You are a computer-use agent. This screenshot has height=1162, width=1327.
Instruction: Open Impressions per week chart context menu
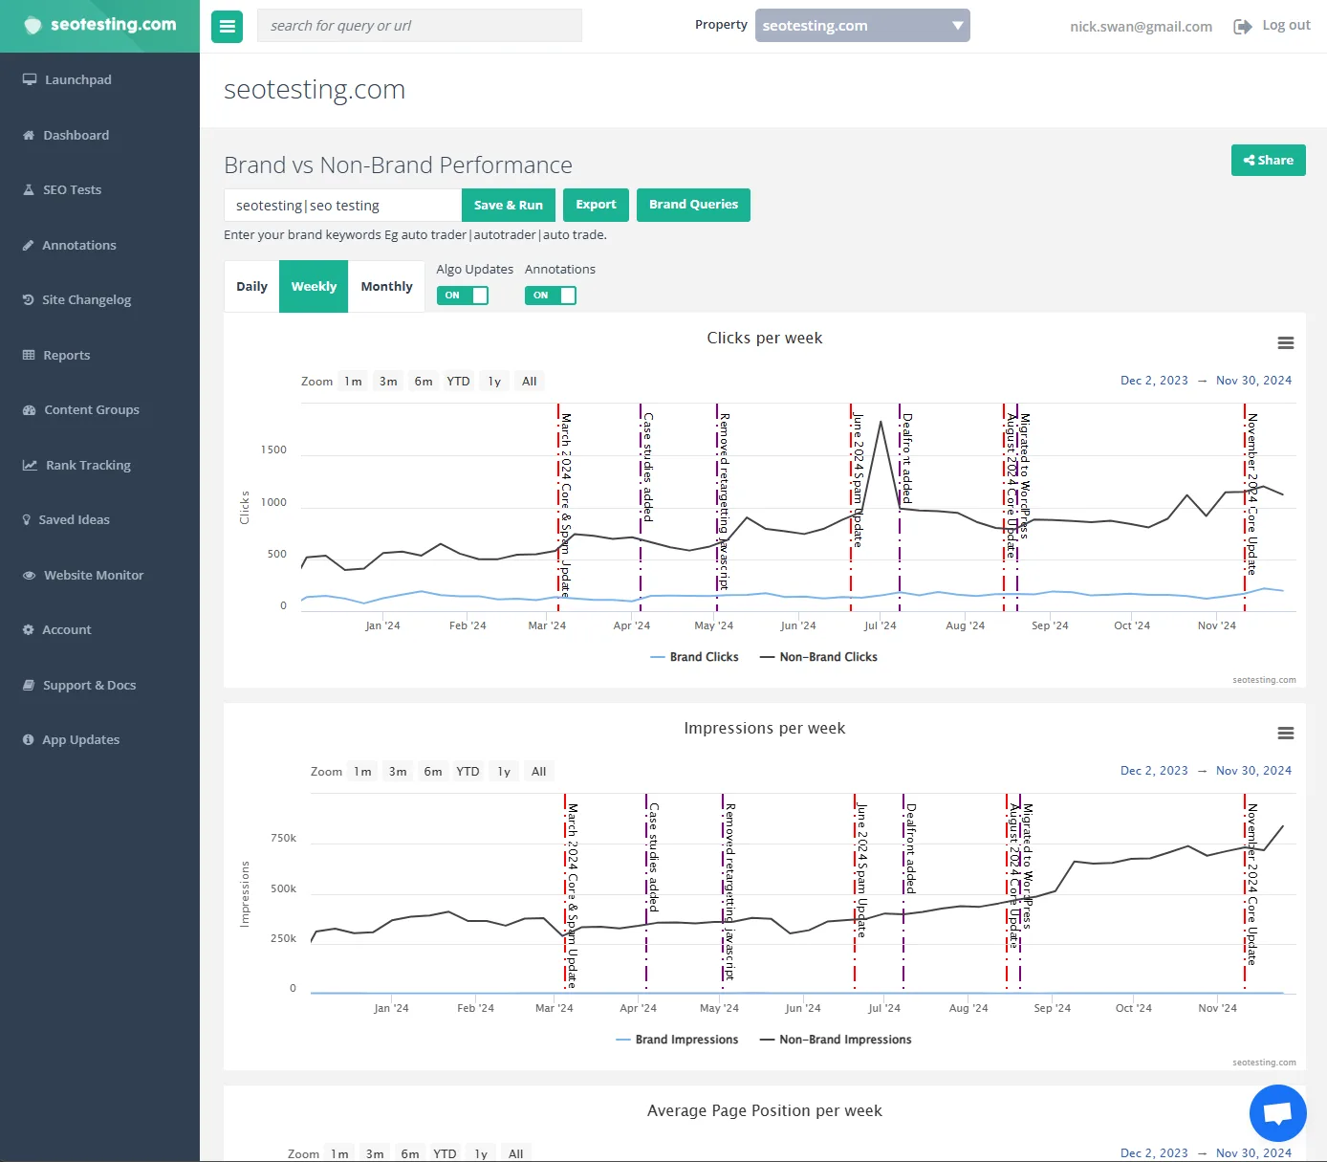pos(1285,734)
